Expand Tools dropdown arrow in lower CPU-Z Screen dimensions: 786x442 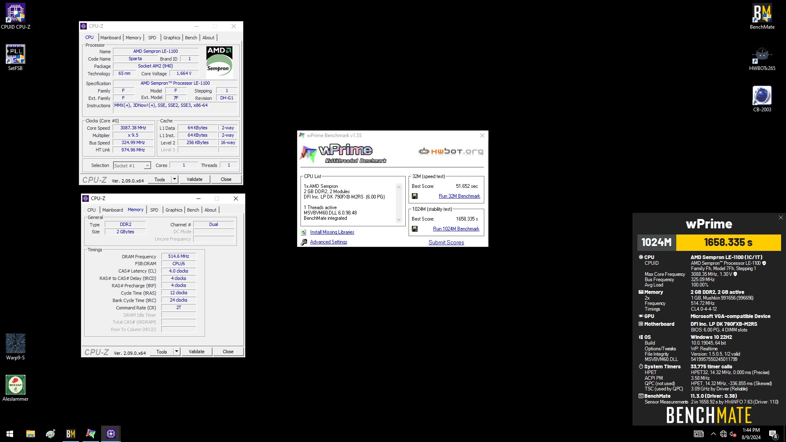176,352
